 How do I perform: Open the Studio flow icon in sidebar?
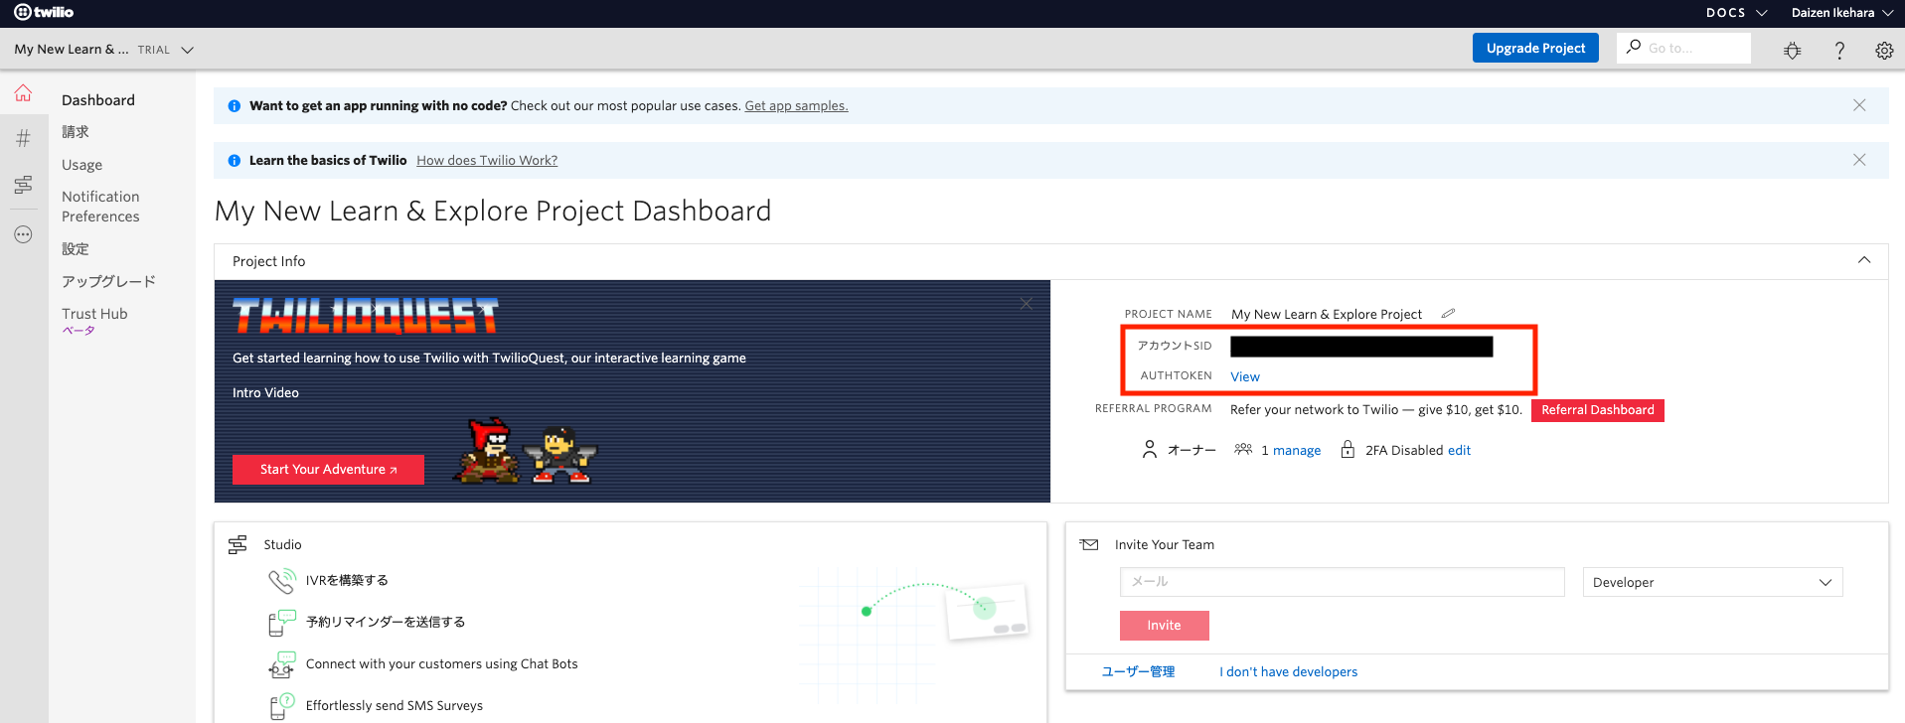(23, 185)
